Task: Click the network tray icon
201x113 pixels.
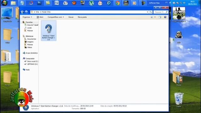Action: pos(181,3)
